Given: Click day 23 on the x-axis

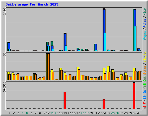Looking at the screenshot, I should pyautogui.click(x=104, y=113).
